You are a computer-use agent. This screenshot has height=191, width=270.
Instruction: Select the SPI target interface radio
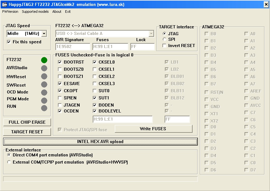165,39
